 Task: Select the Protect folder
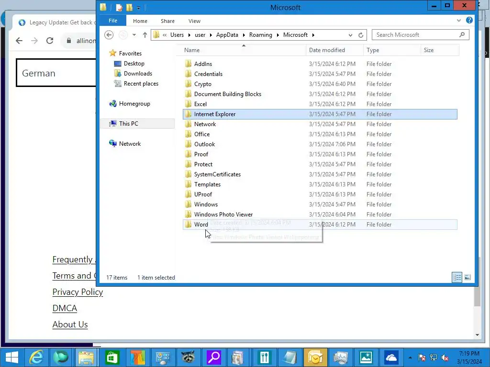(203, 164)
